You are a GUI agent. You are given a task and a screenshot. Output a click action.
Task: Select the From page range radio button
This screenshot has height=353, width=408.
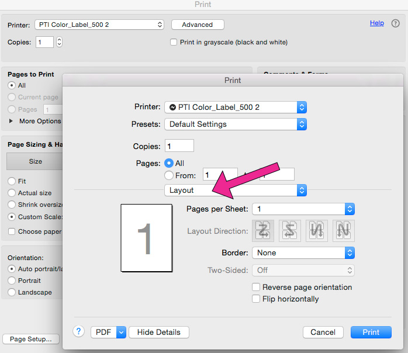click(x=169, y=175)
